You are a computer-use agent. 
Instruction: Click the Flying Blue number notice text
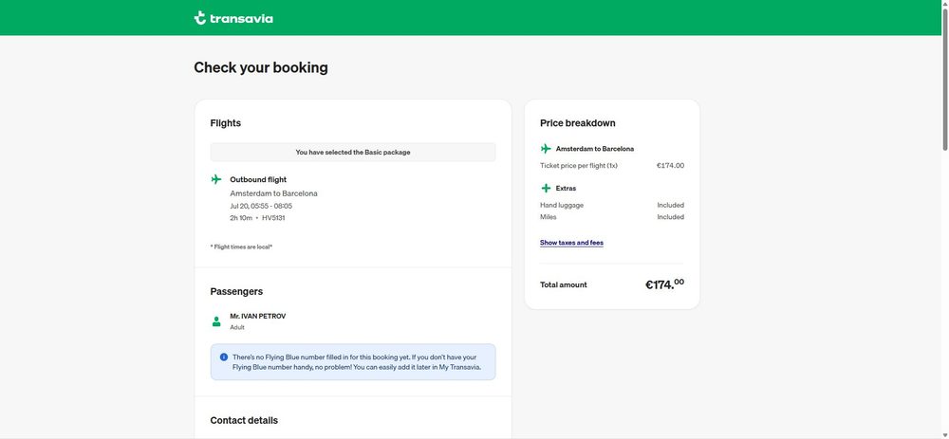(x=357, y=362)
